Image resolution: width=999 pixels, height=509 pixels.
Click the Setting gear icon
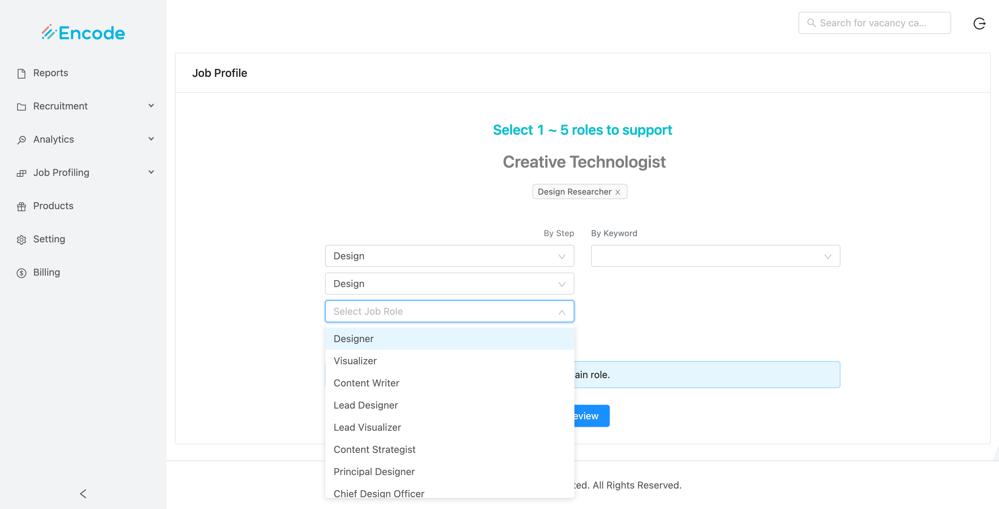coord(21,240)
